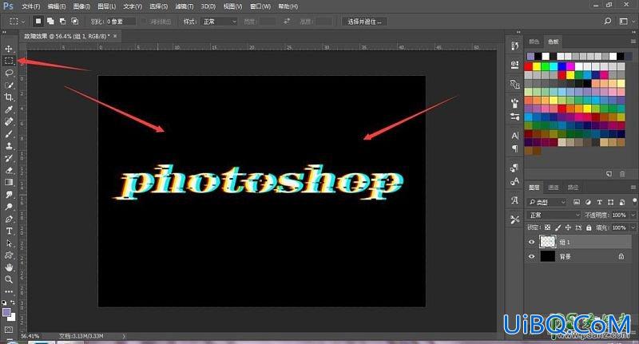Select the Quick Selection tool
Image resolution: width=639 pixels, height=344 pixels.
point(9,85)
